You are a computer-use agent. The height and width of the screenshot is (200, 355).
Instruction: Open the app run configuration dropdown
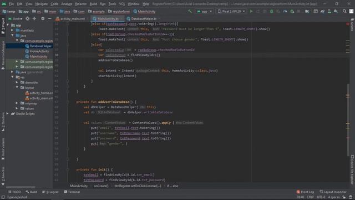[x=204, y=11]
